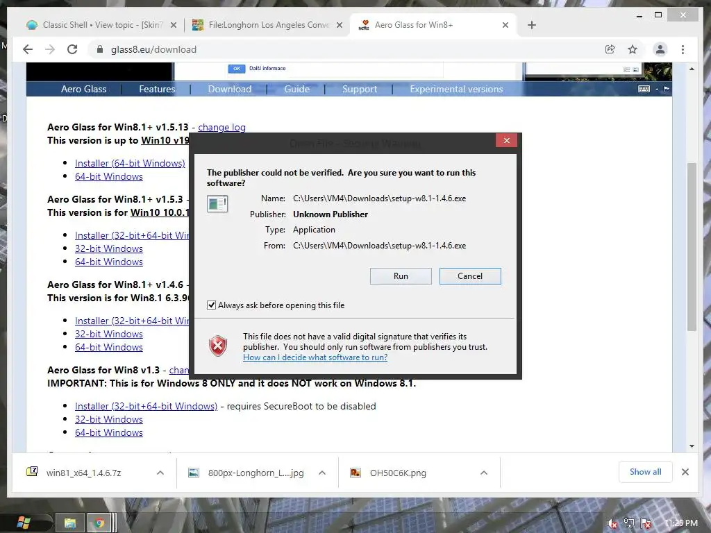Screen dimensions: 711x533
Task: Open the Features nav menu item
Action: click(157, 89)
